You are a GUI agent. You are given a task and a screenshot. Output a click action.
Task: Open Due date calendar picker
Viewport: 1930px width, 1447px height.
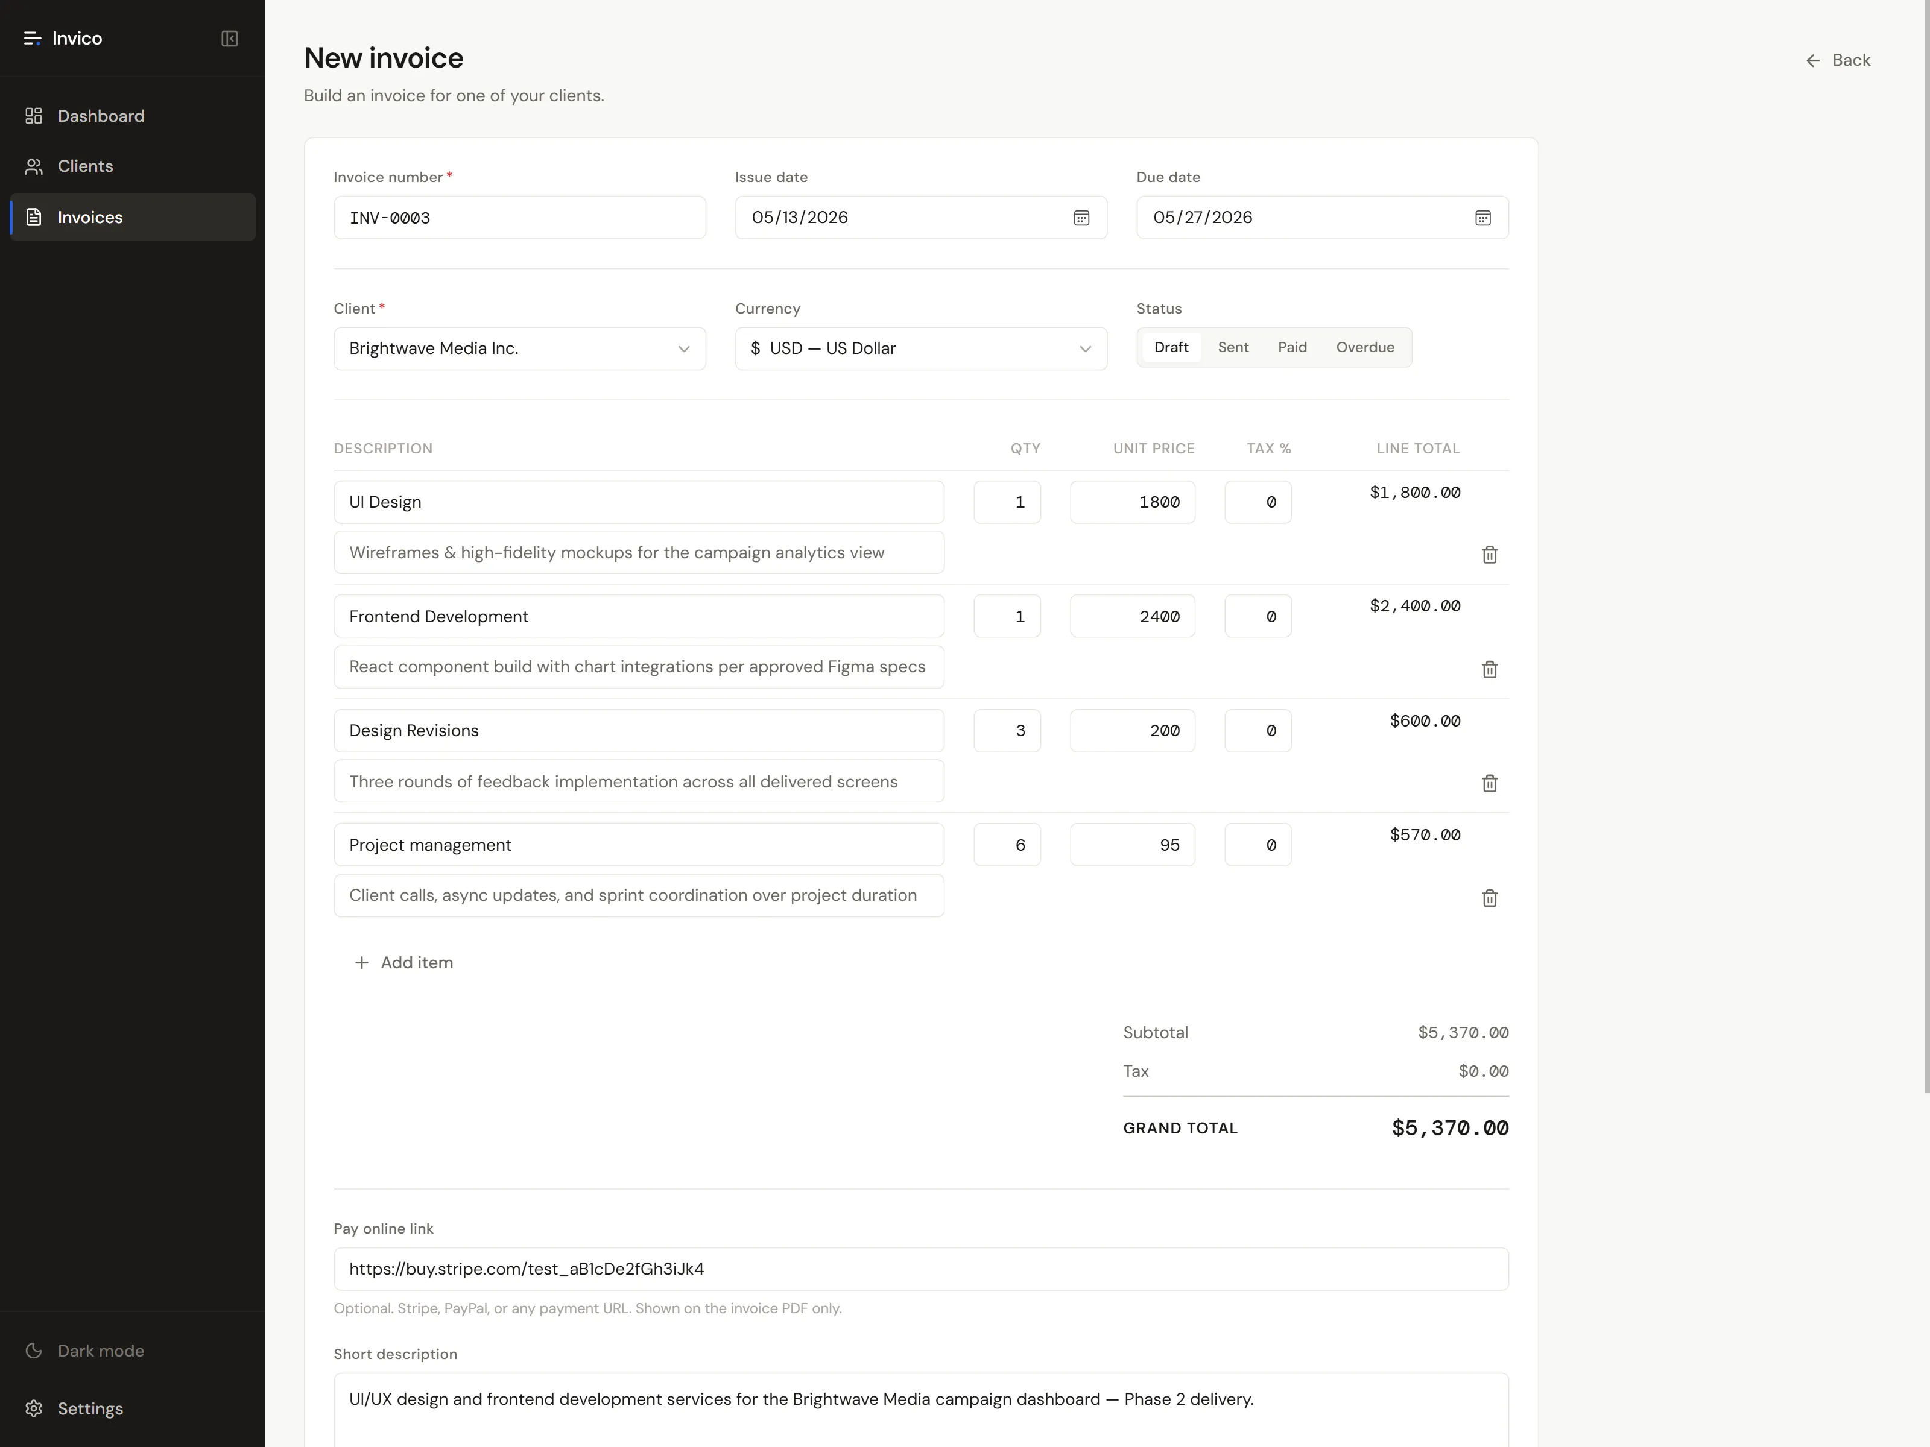click(1482, 218)
